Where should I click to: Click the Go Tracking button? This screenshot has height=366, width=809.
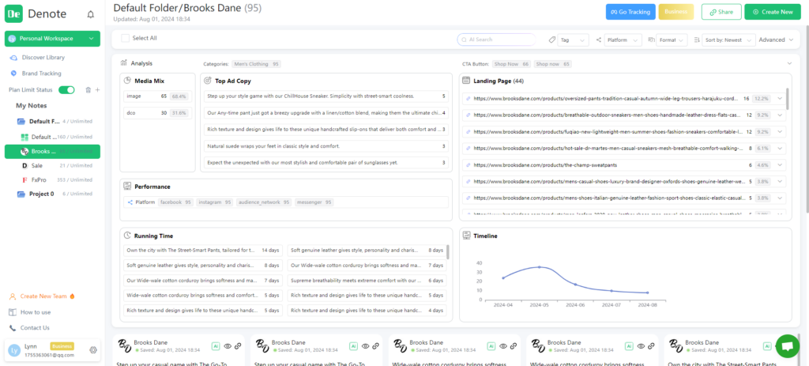point(630,12)
